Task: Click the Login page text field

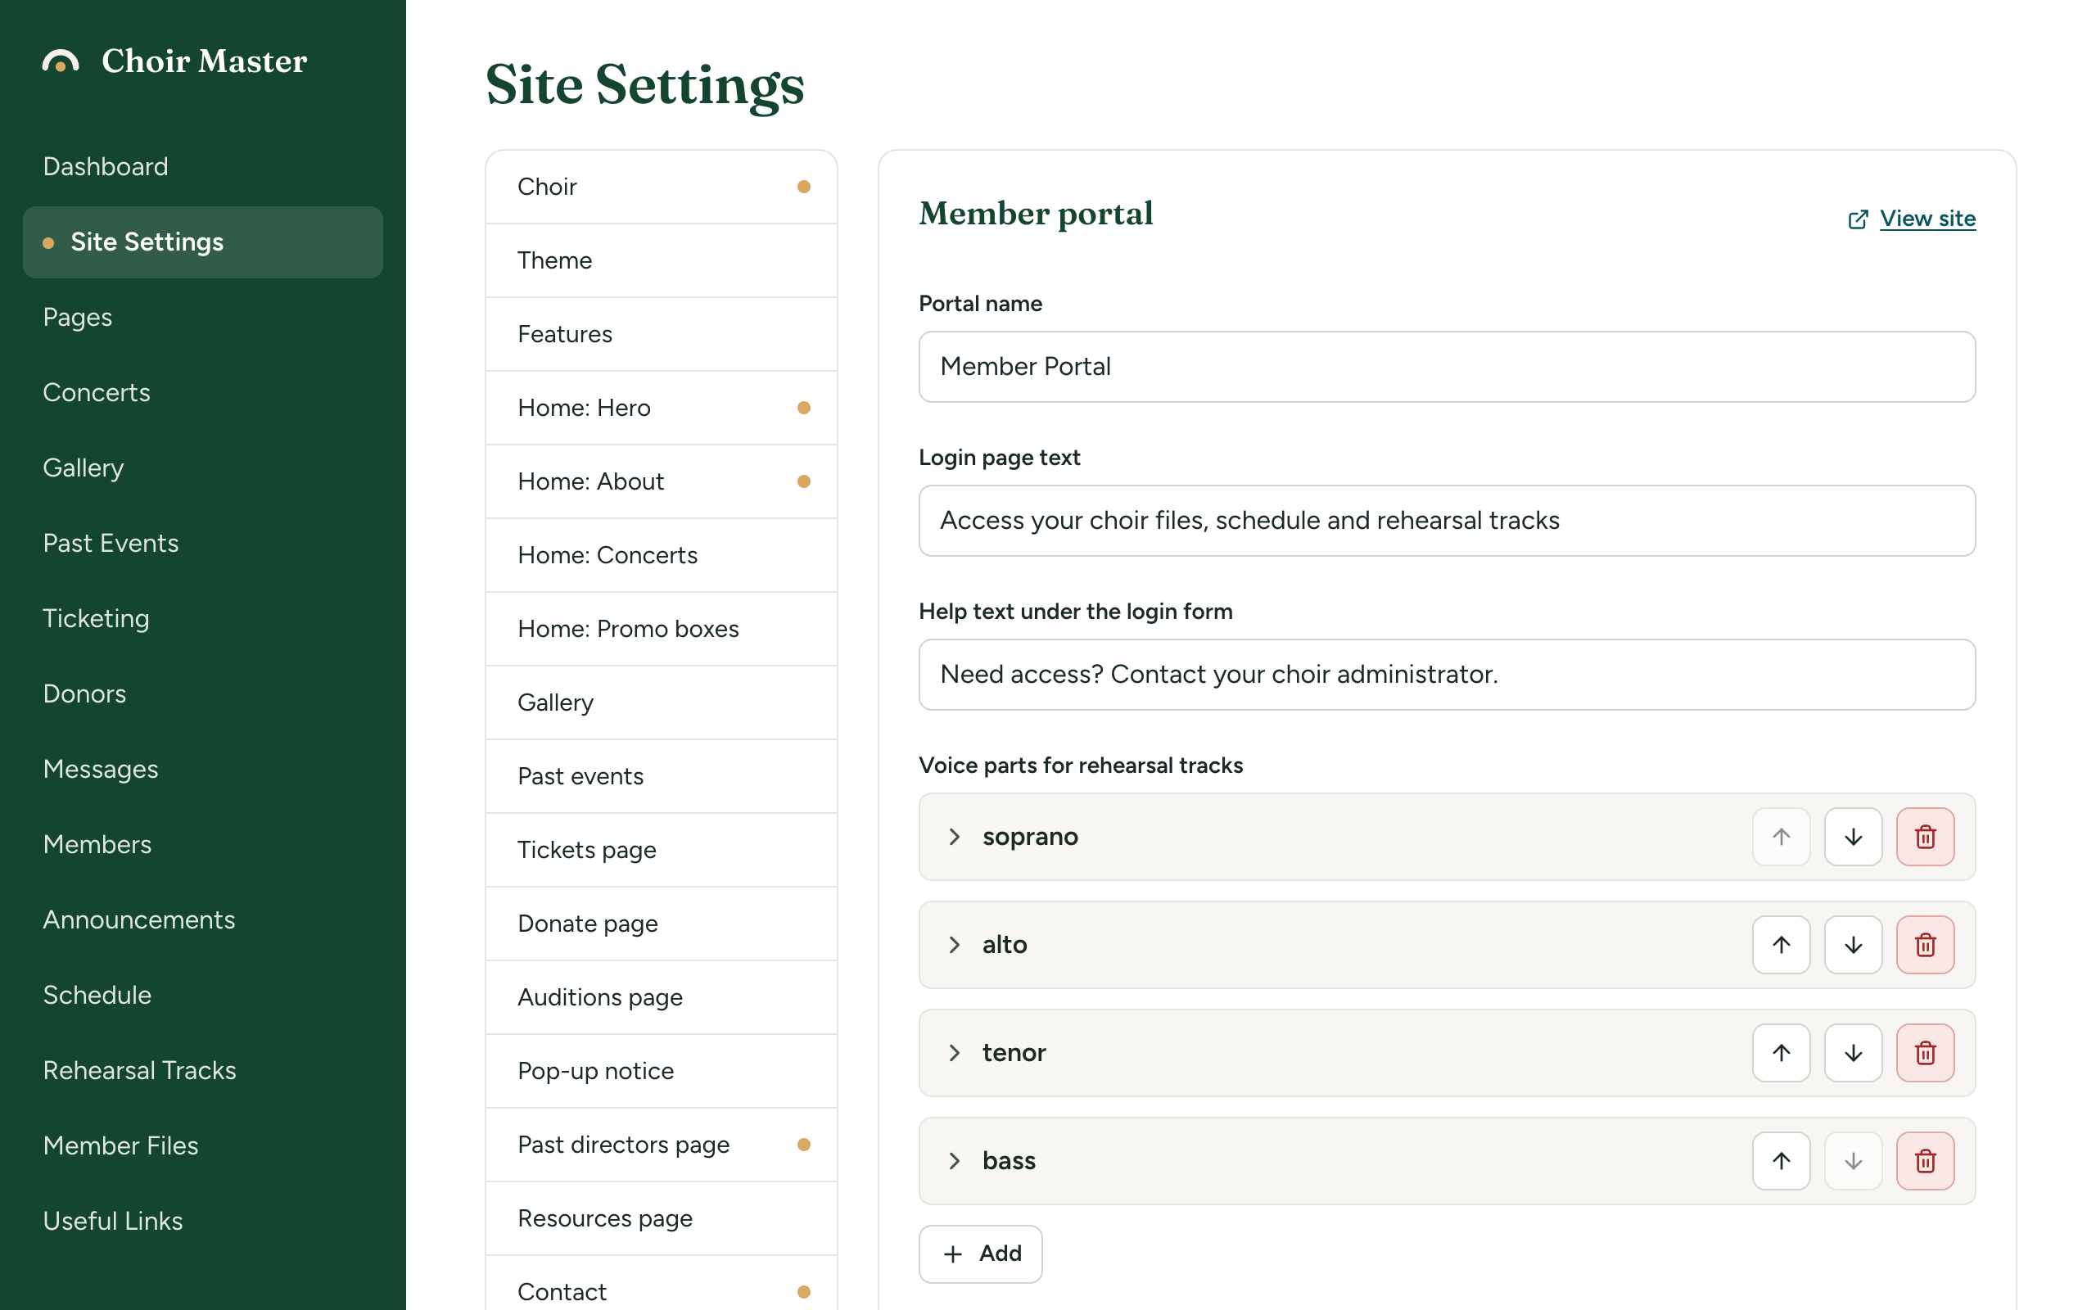Action: [x=1447, y=521]
